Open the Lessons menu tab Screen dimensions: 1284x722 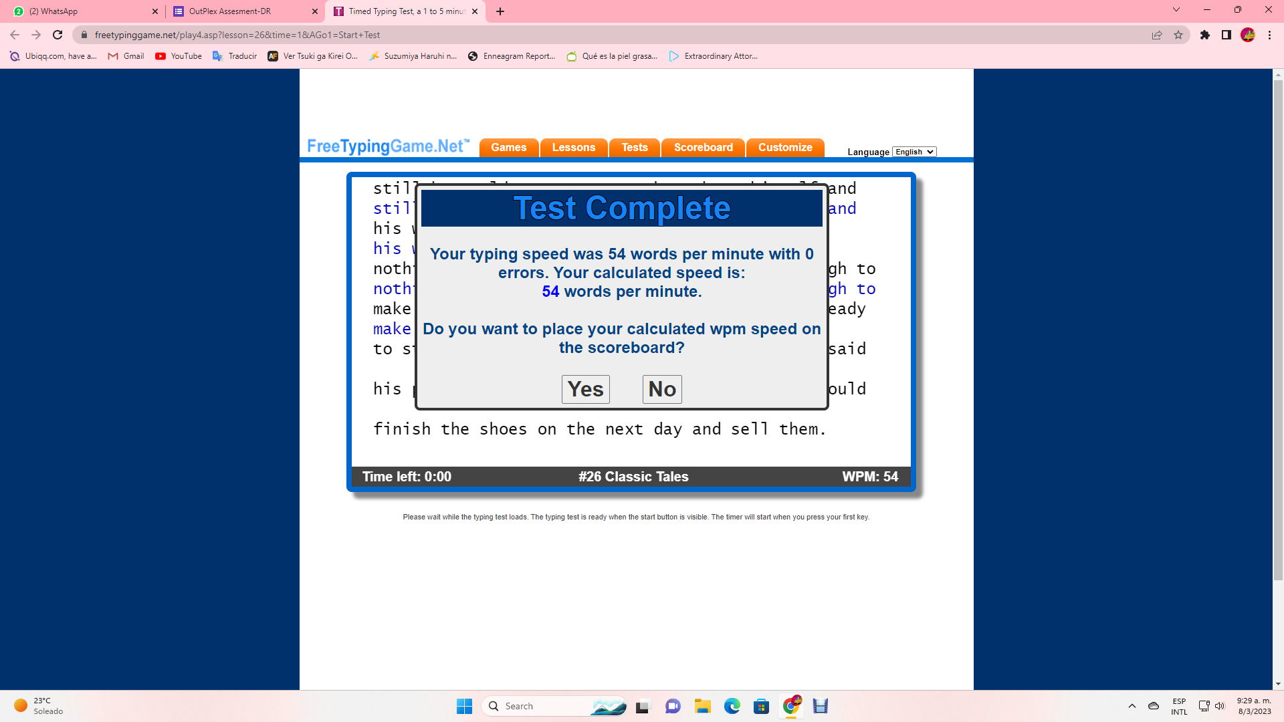click(573, 147)
